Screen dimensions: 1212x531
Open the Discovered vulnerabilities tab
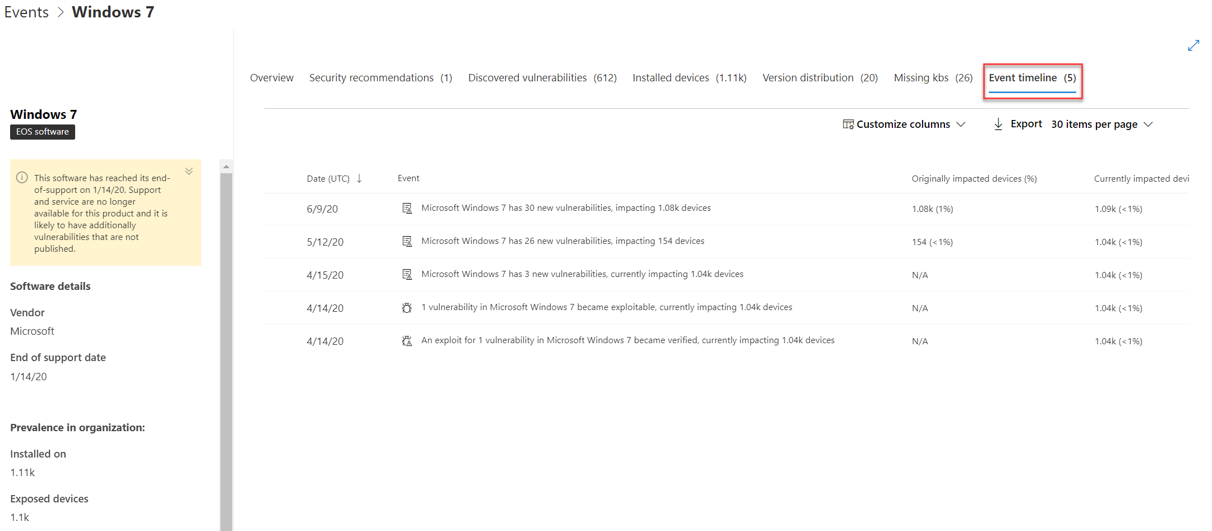coord(542,78)
